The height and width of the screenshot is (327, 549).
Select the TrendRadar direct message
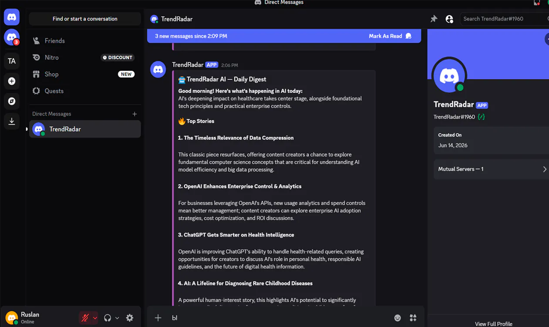pyautogui.click(x=85, y=129)
